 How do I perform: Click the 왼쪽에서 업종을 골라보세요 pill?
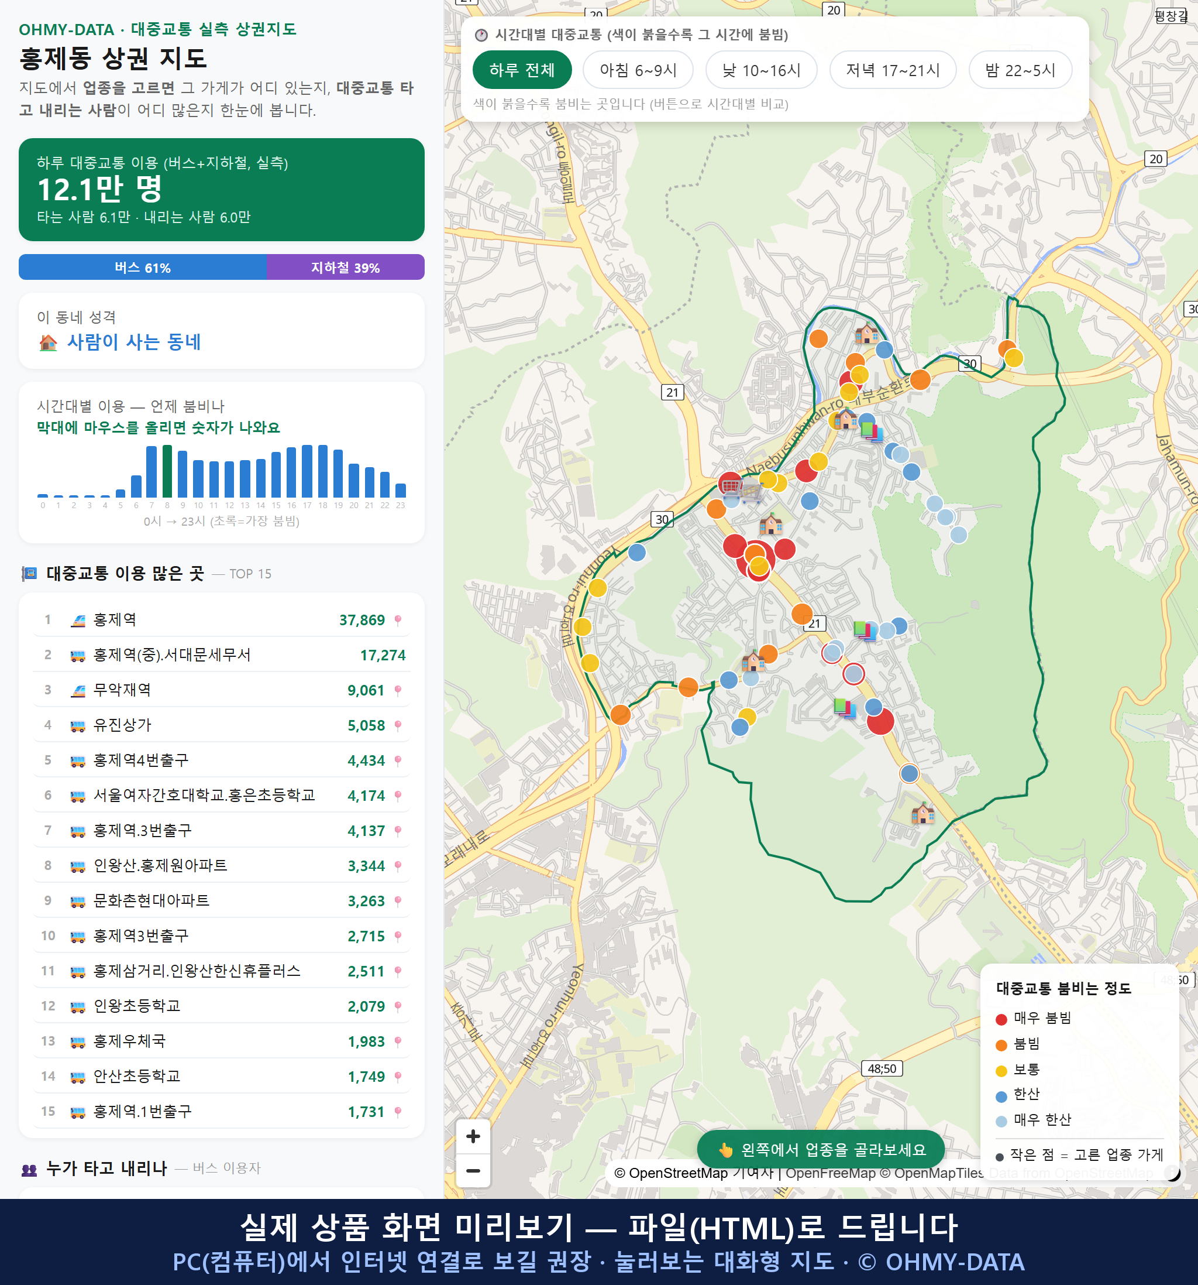point(820,1149)
